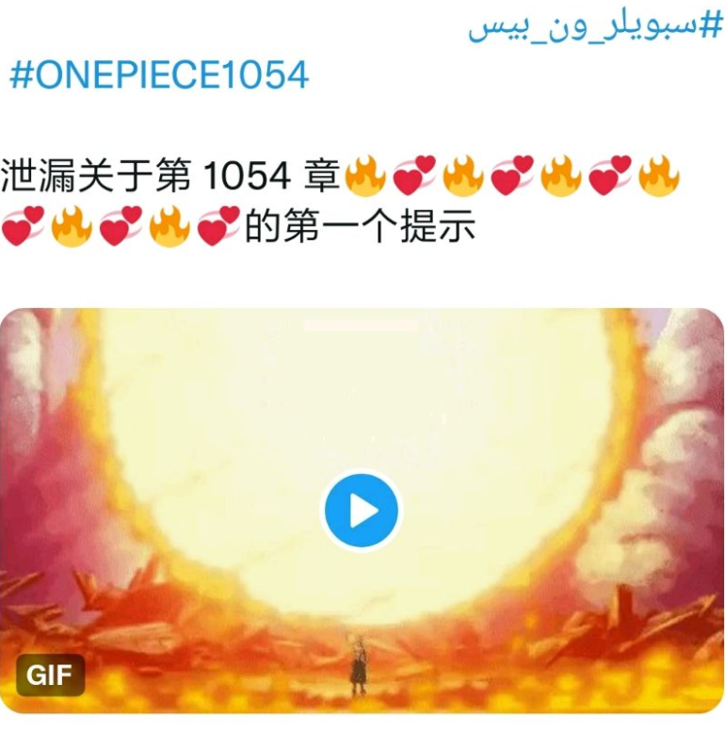This screenshot has width=725, height=734.
Task: Click the hearts emoji starting the second line
Action: [23, 225]
